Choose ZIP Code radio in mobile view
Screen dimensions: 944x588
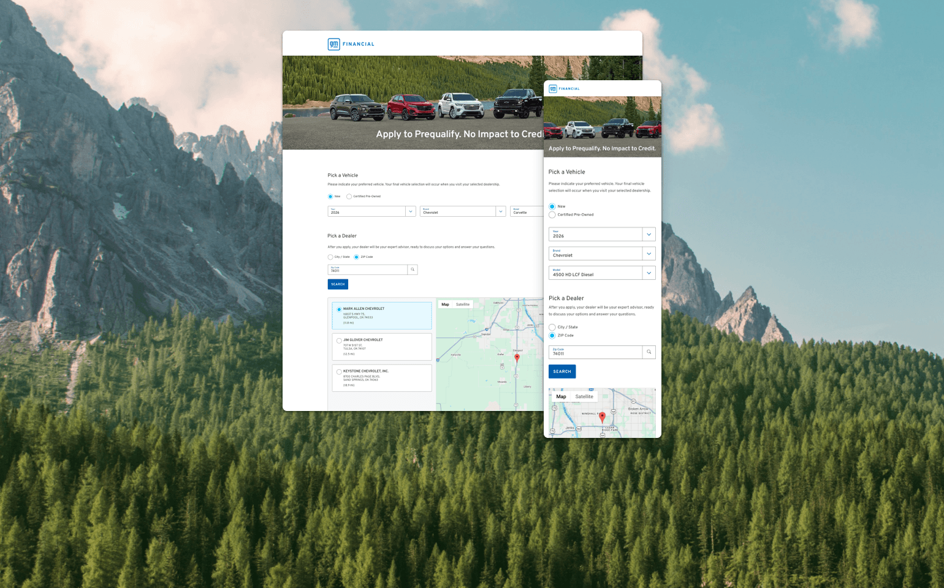tap(552, 336)
